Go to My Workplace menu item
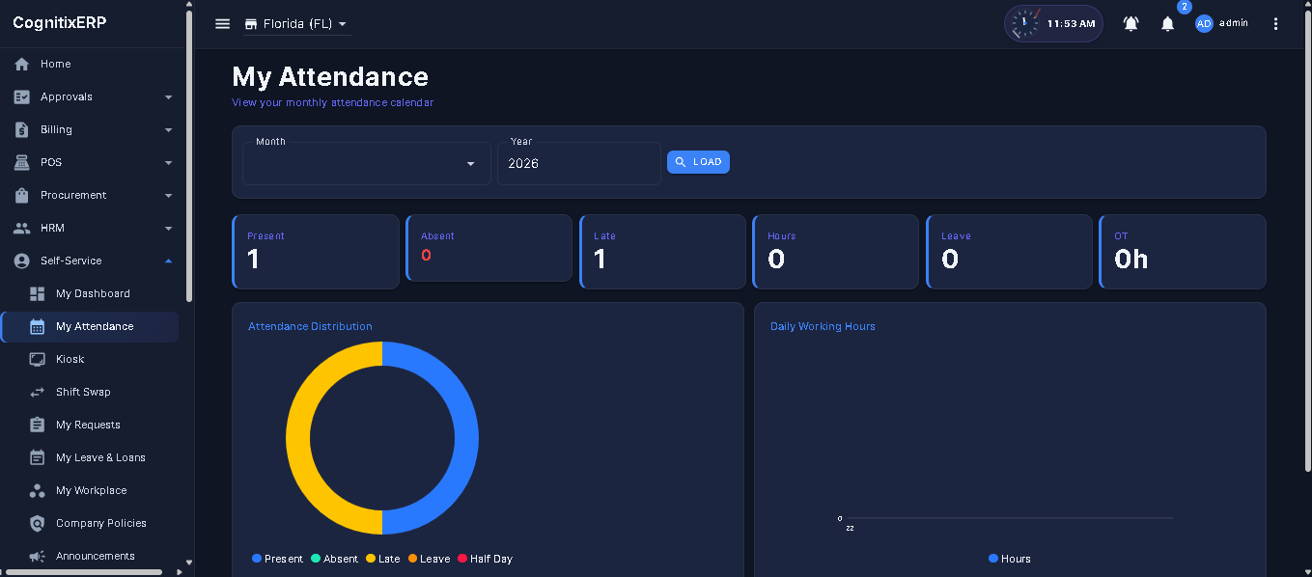 90,491
